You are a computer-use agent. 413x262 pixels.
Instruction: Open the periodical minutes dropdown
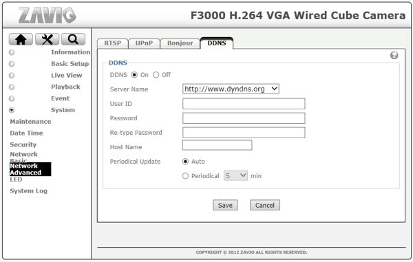(235, 175)
